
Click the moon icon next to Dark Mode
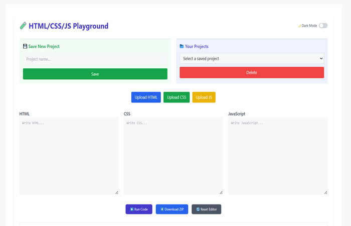(x=299, y=26)
